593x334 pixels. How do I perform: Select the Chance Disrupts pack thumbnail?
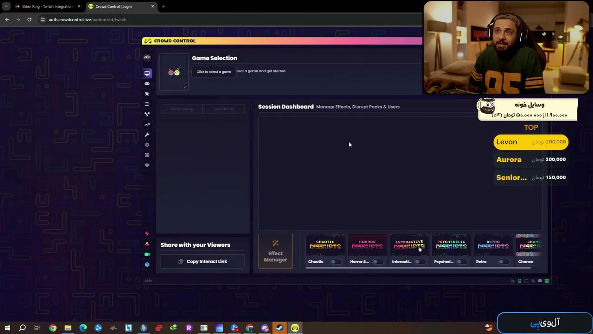529,245
